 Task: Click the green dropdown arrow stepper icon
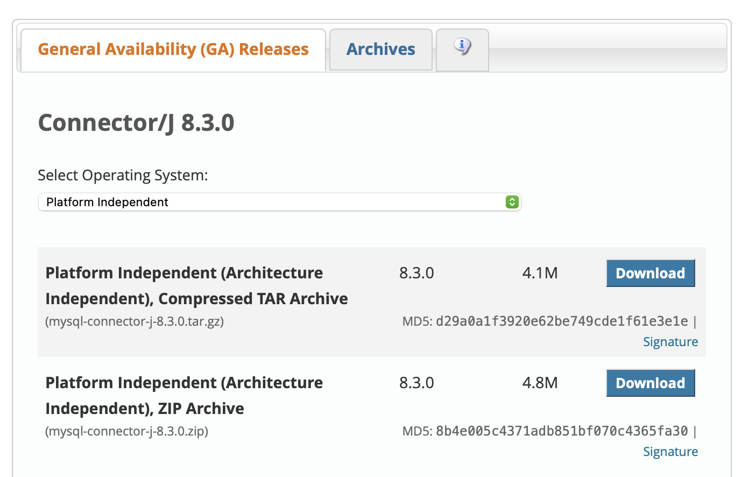512,202
